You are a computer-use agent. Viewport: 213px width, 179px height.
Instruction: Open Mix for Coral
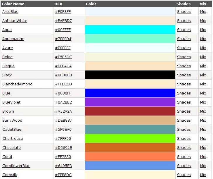(203, 157)
